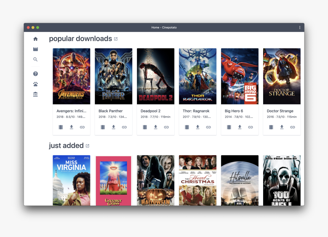Open the Help question mark icon
328x237 pixels.
(35, 74)
